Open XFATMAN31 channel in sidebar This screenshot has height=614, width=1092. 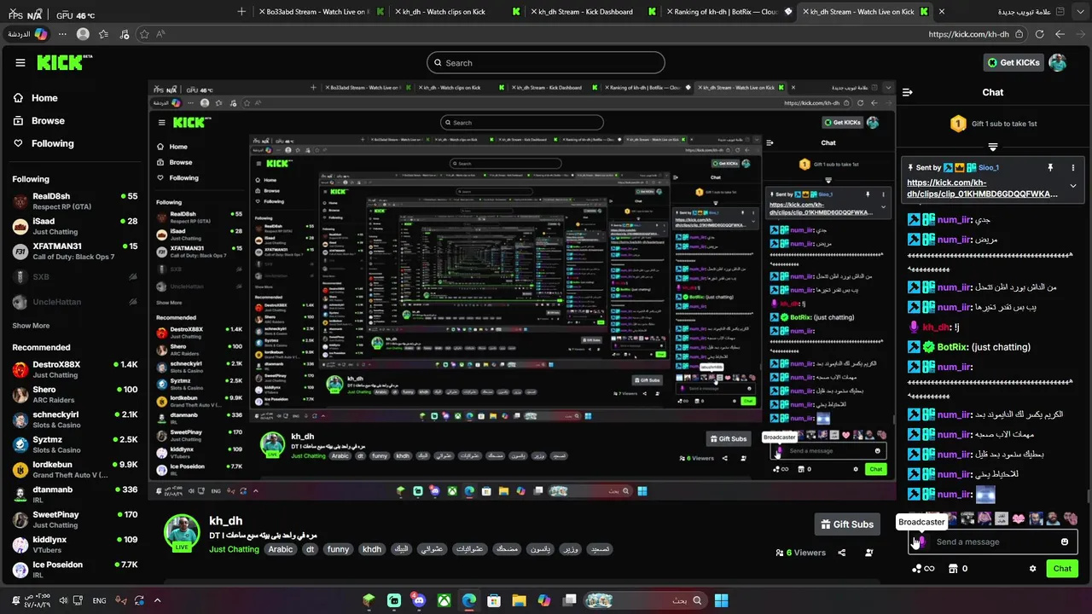(74, 252)
